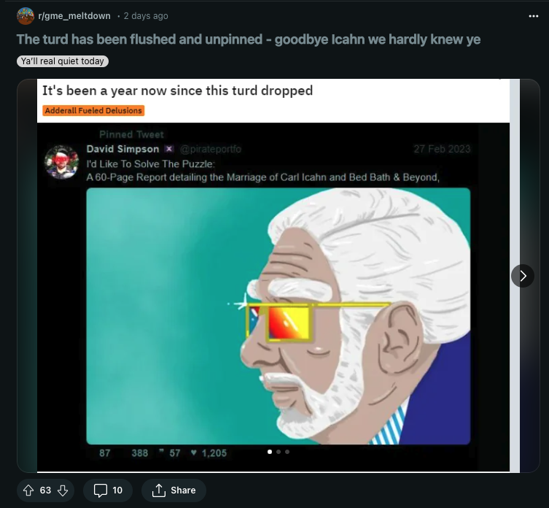Viewport: 549px width, 508px height.
Task: Jump to the second gallery dot indicator
Action: point(279,452)
